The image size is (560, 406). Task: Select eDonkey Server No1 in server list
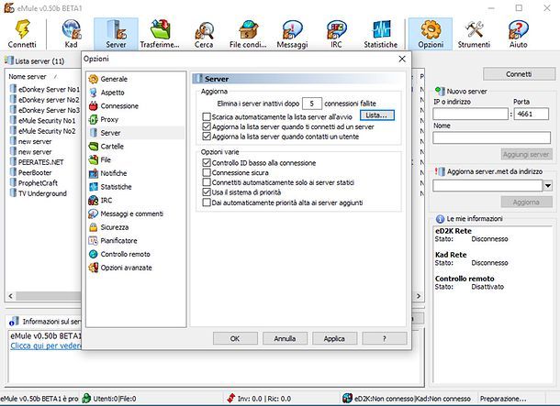click(45, 89)
